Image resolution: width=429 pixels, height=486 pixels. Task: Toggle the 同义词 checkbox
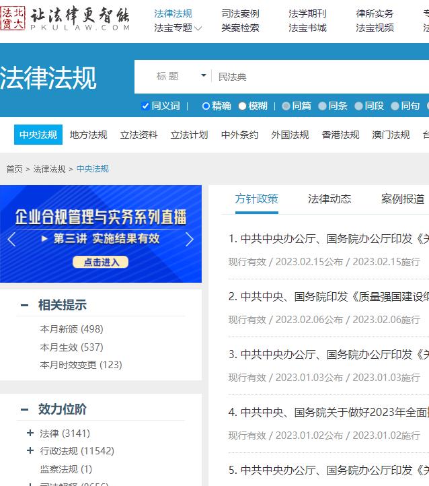coord(145,106)
